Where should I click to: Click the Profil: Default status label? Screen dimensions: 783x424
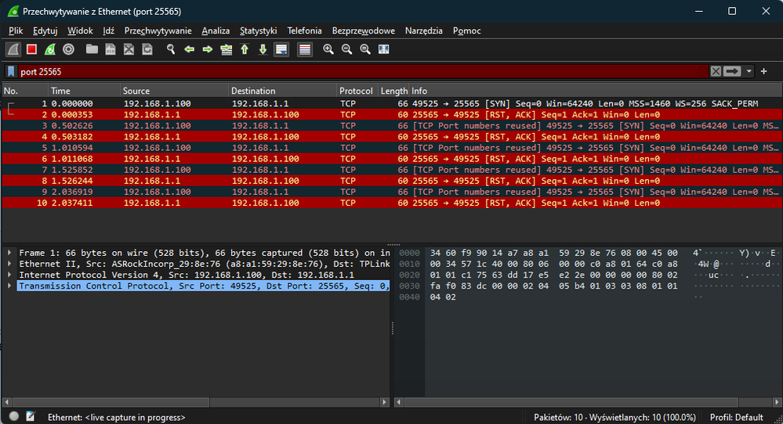point(738,417)
